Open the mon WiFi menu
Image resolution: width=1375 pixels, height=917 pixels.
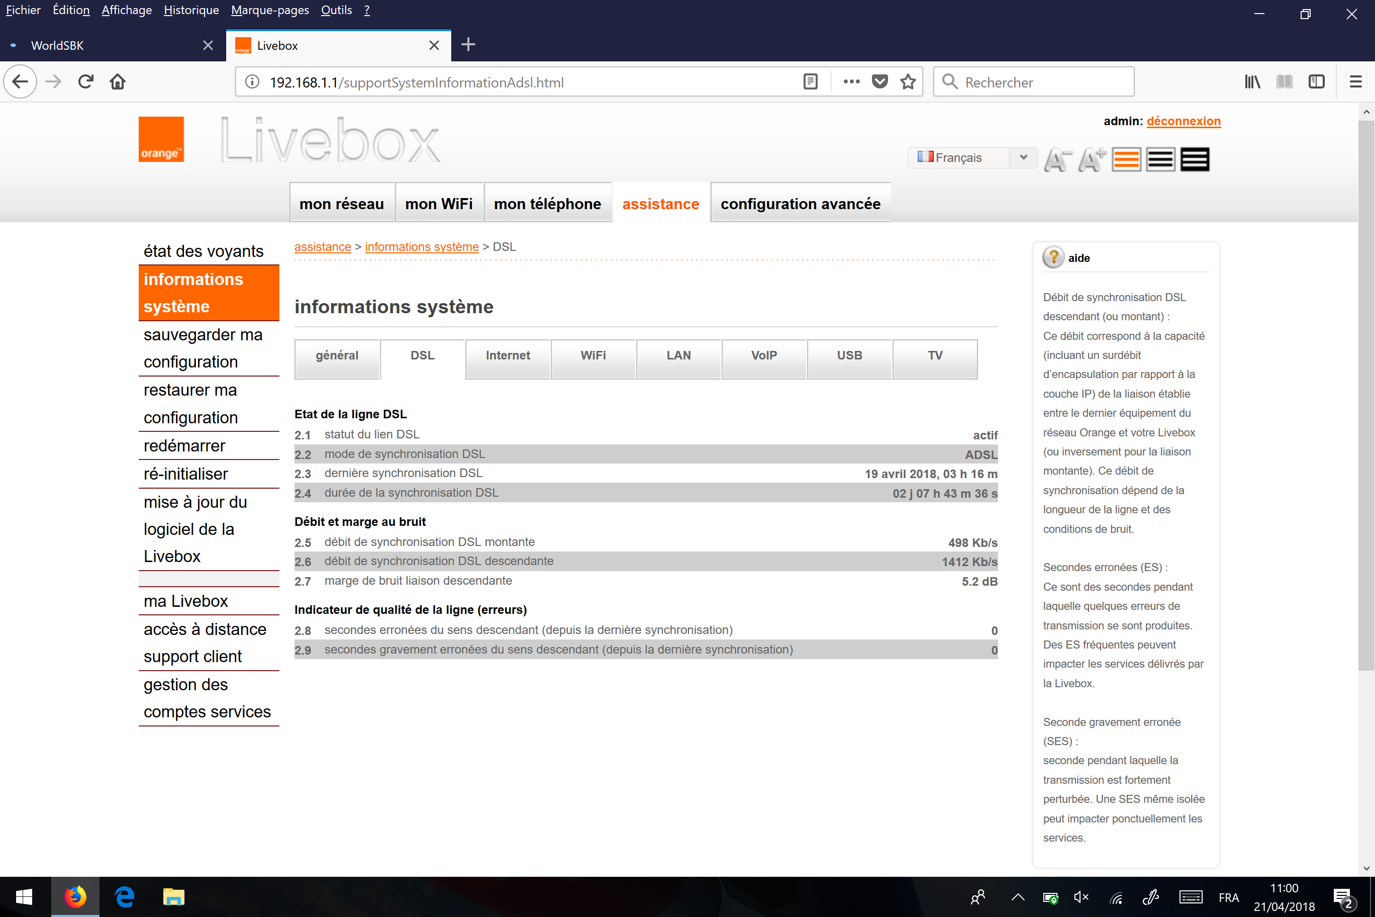438,204
